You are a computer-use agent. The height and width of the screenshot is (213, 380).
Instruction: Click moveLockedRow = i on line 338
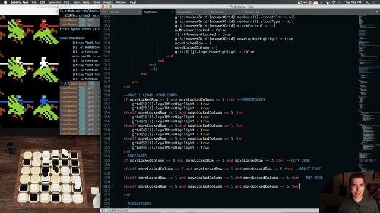tap(193, 43)
